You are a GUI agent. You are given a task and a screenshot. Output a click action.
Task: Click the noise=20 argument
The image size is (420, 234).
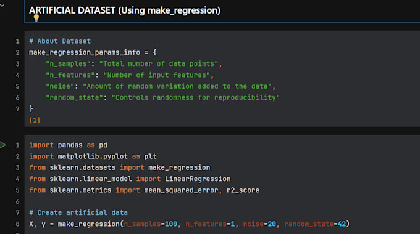coord(259,224)
